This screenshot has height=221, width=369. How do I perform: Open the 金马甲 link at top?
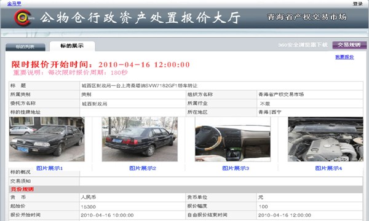tap(14, 4)
